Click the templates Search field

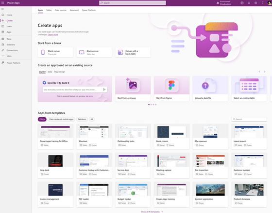pos(249,119)
